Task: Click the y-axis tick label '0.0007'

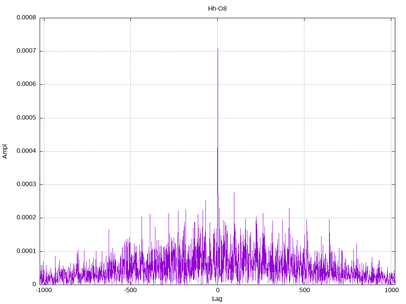Action: 27,51
